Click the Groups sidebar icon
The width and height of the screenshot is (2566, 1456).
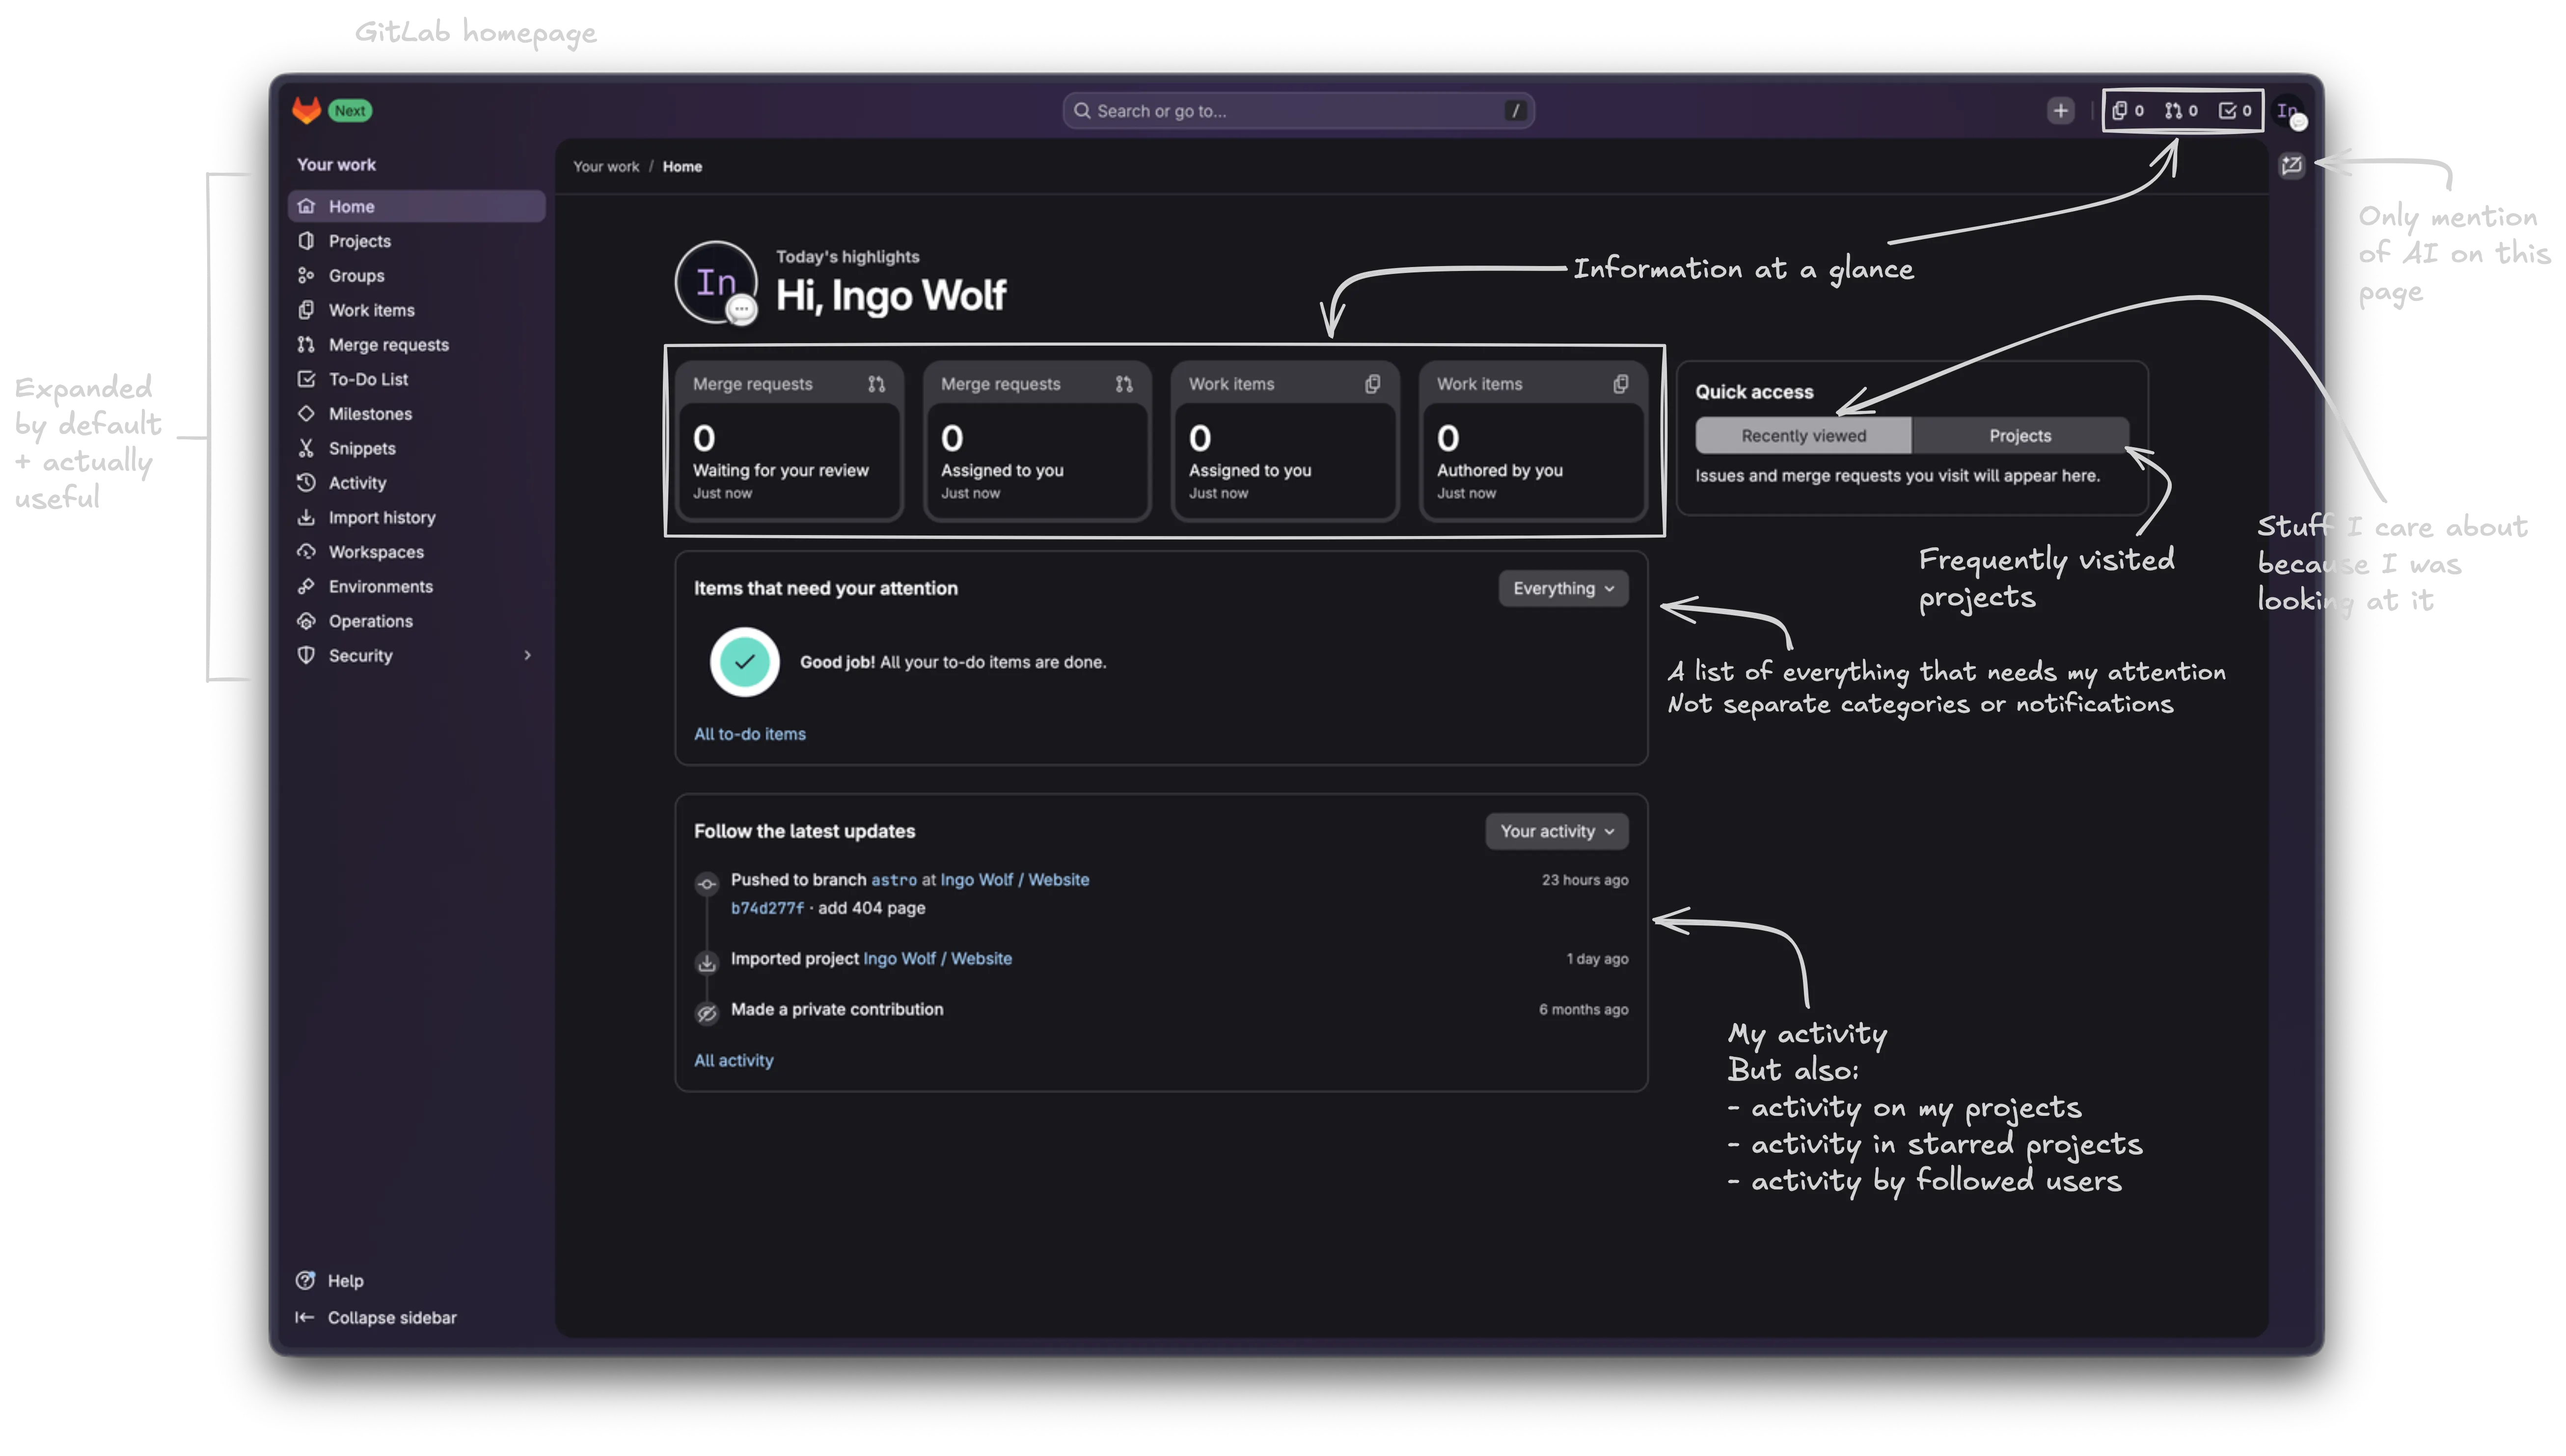point(306,275)
